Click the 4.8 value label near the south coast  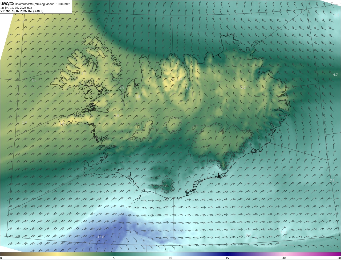tap(165, 186)
